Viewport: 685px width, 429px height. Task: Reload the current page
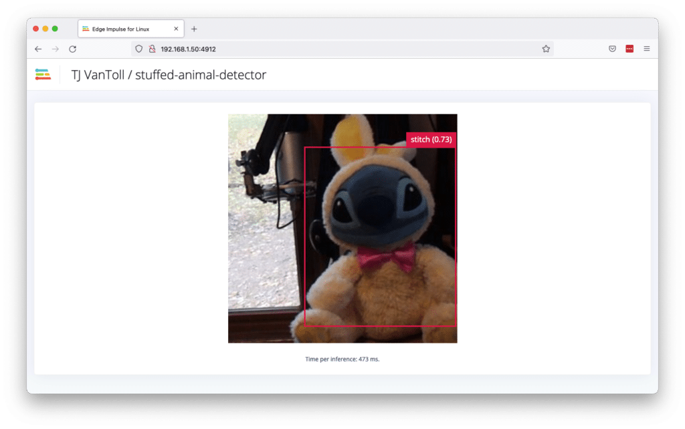[x=72, y=48]
